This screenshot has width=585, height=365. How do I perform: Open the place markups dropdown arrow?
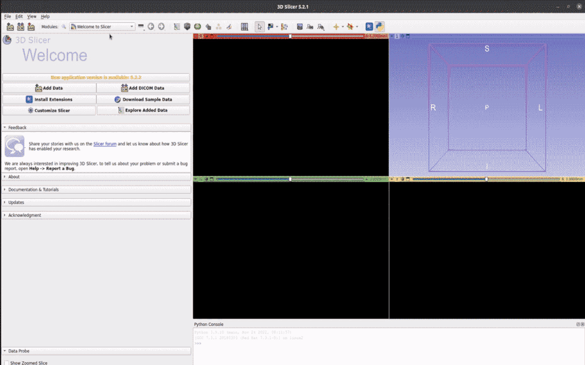(x=276, y=26)
